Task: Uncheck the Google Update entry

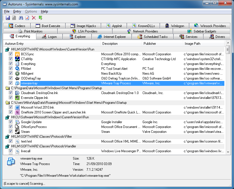Action: pos(11,122)
